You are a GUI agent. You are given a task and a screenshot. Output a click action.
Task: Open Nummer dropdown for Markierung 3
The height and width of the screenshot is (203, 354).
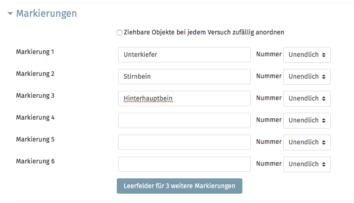click(x=307, y=99)
